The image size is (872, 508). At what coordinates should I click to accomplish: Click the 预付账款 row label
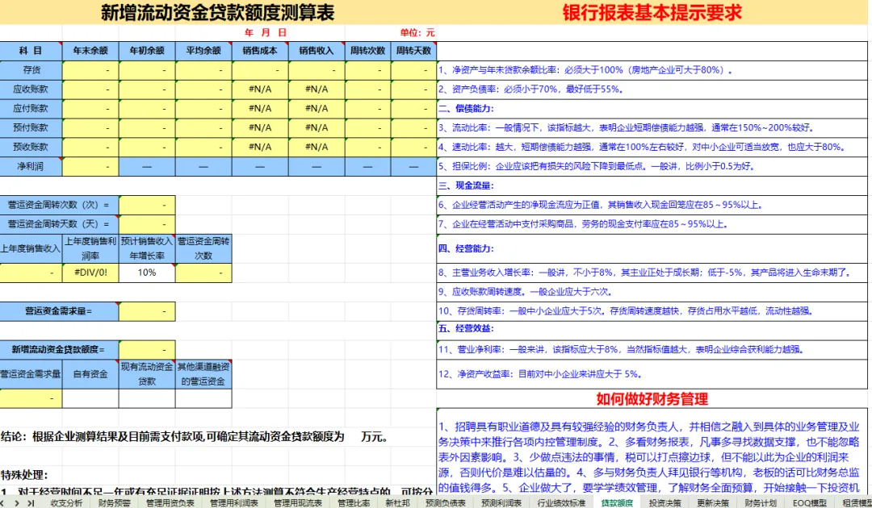(31, 127)
